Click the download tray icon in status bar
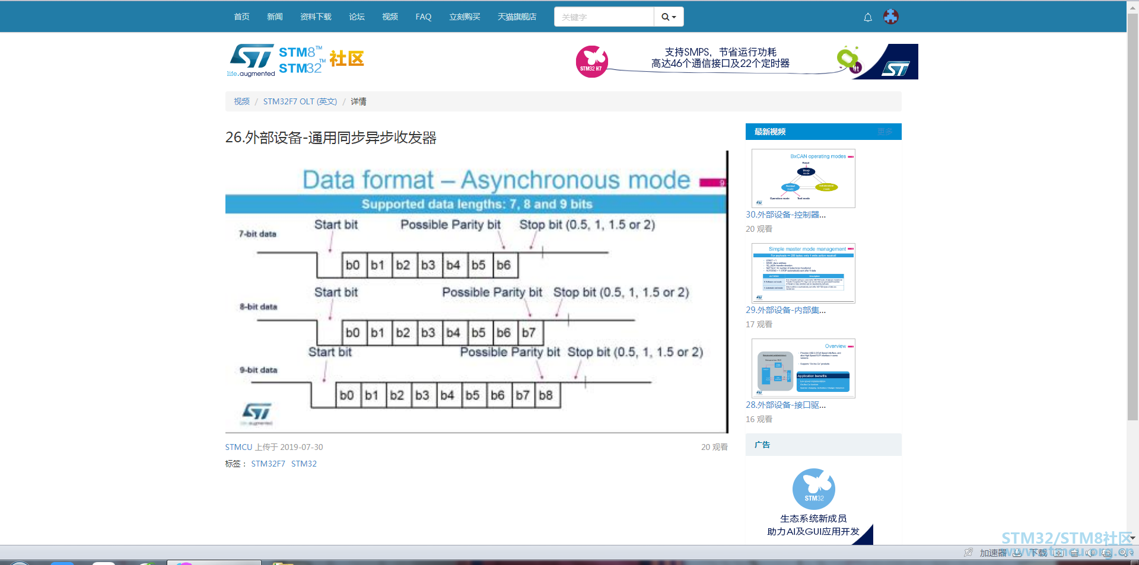 1017,553
